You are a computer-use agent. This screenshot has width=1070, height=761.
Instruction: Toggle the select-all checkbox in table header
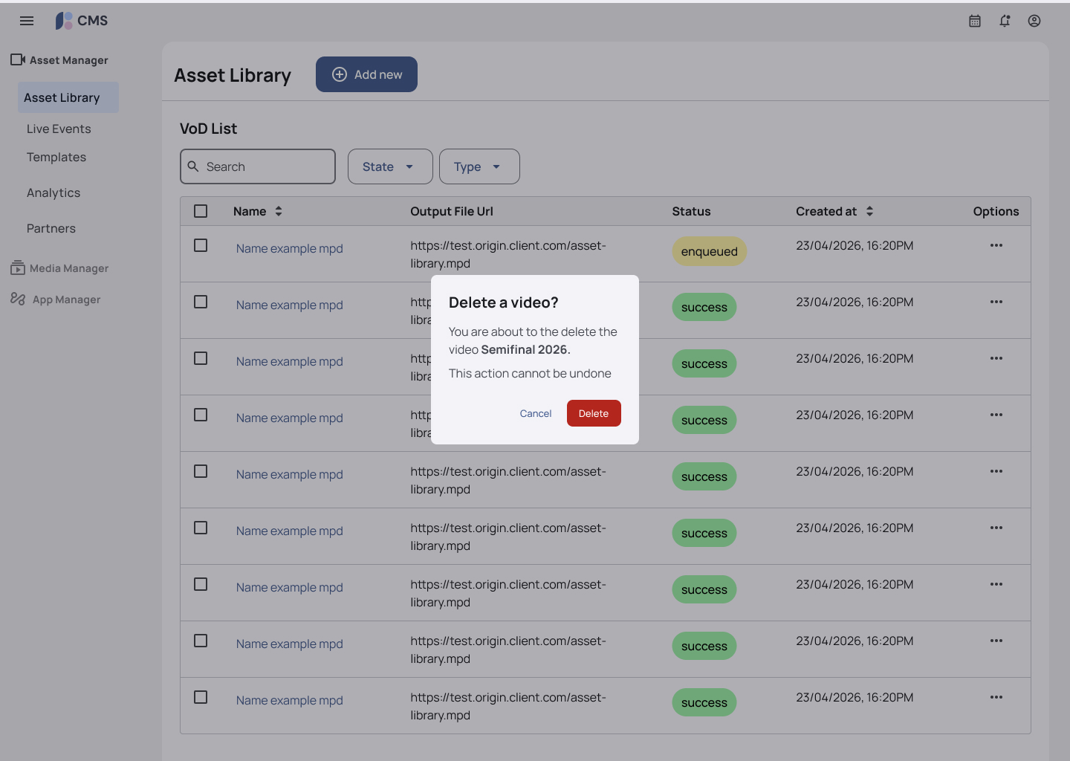point(201,211)
